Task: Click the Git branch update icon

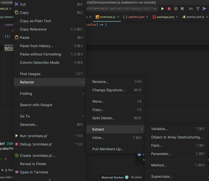Action: click(x=198, y=9)
